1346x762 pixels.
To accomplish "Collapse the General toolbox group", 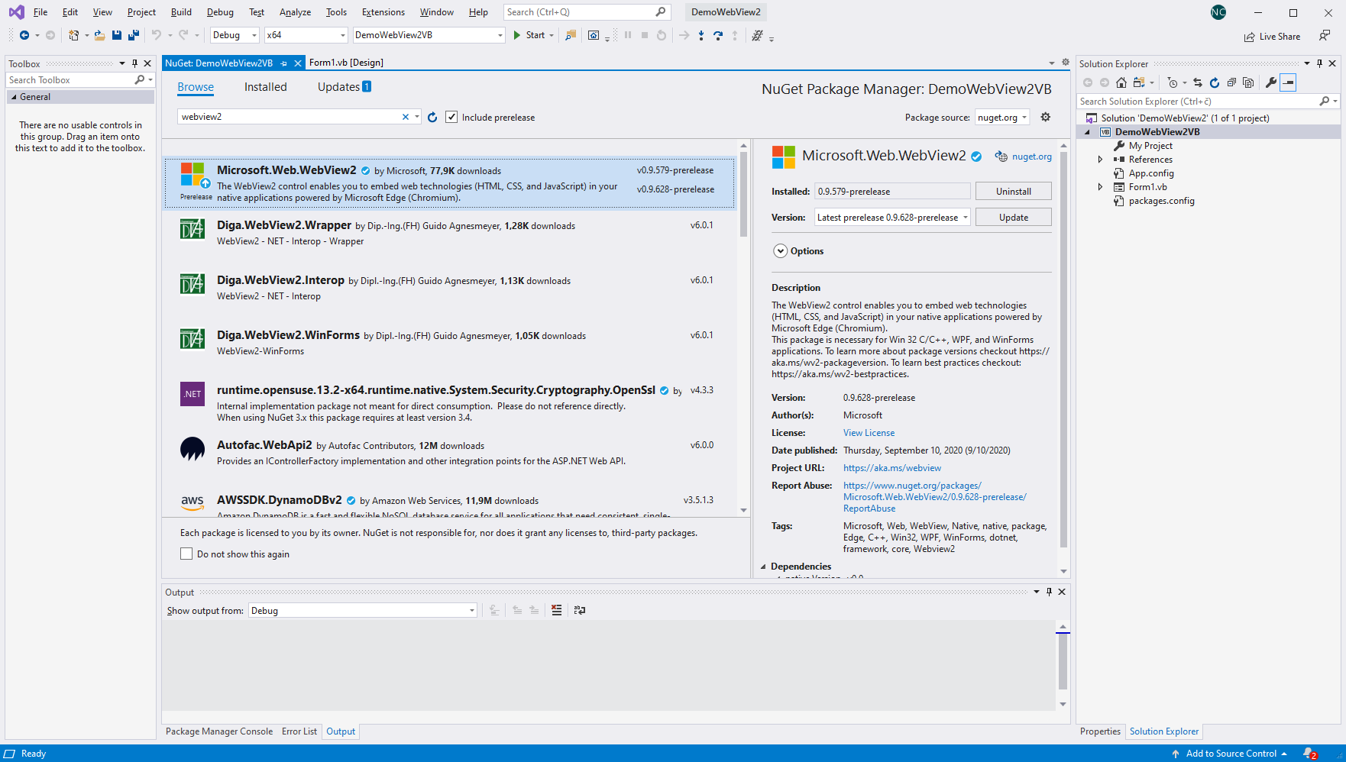I will (x=14, y=97).
